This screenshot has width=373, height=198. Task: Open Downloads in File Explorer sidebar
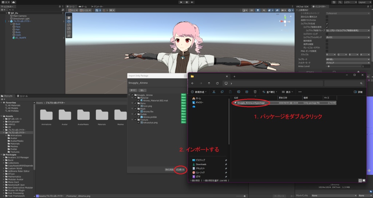pos(199,164)
